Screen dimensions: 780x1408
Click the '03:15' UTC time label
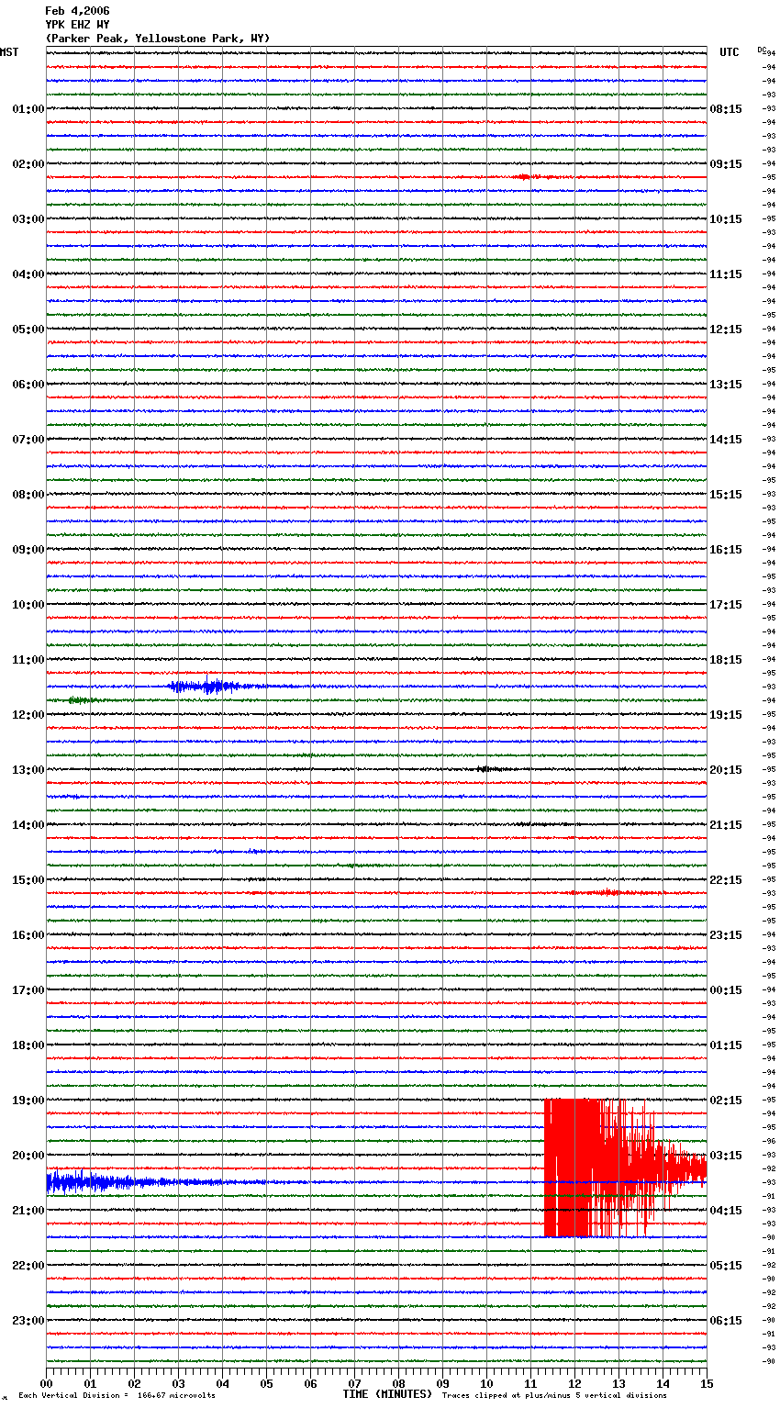click(x=726, y=1156)
